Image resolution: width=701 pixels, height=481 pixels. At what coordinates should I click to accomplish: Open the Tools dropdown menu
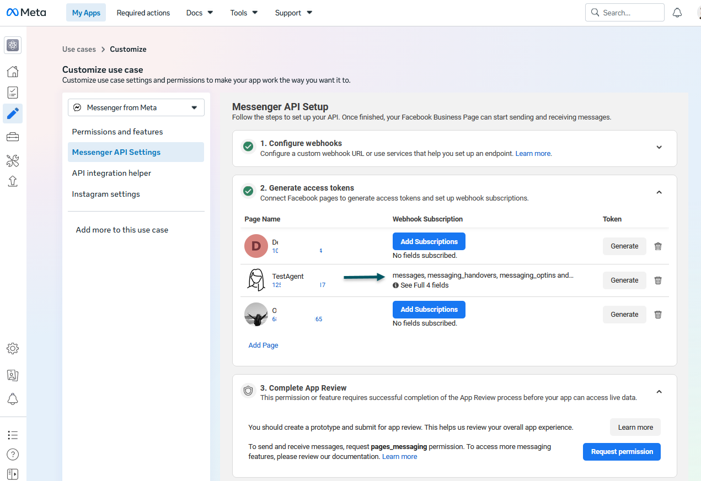[x=244, y=13]
